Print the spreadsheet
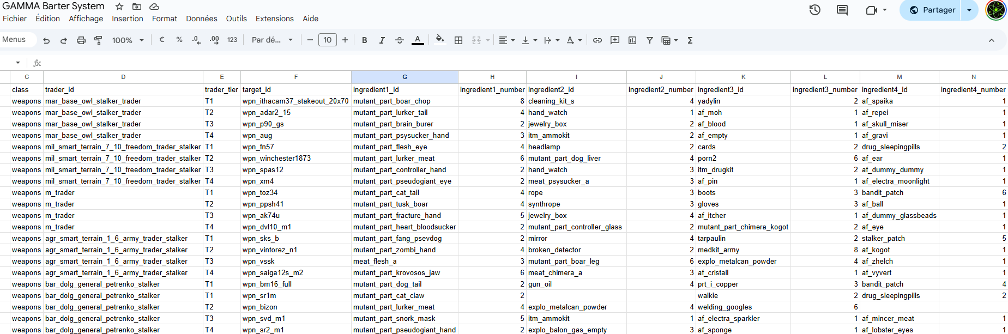Viewport: 1008px width, 334px height. [x=81, y=40]
